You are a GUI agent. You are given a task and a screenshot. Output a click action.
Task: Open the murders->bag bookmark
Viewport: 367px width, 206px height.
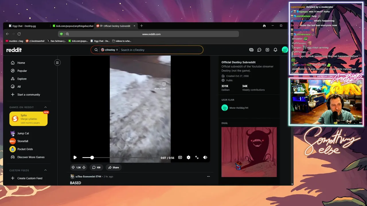[14, 41]
